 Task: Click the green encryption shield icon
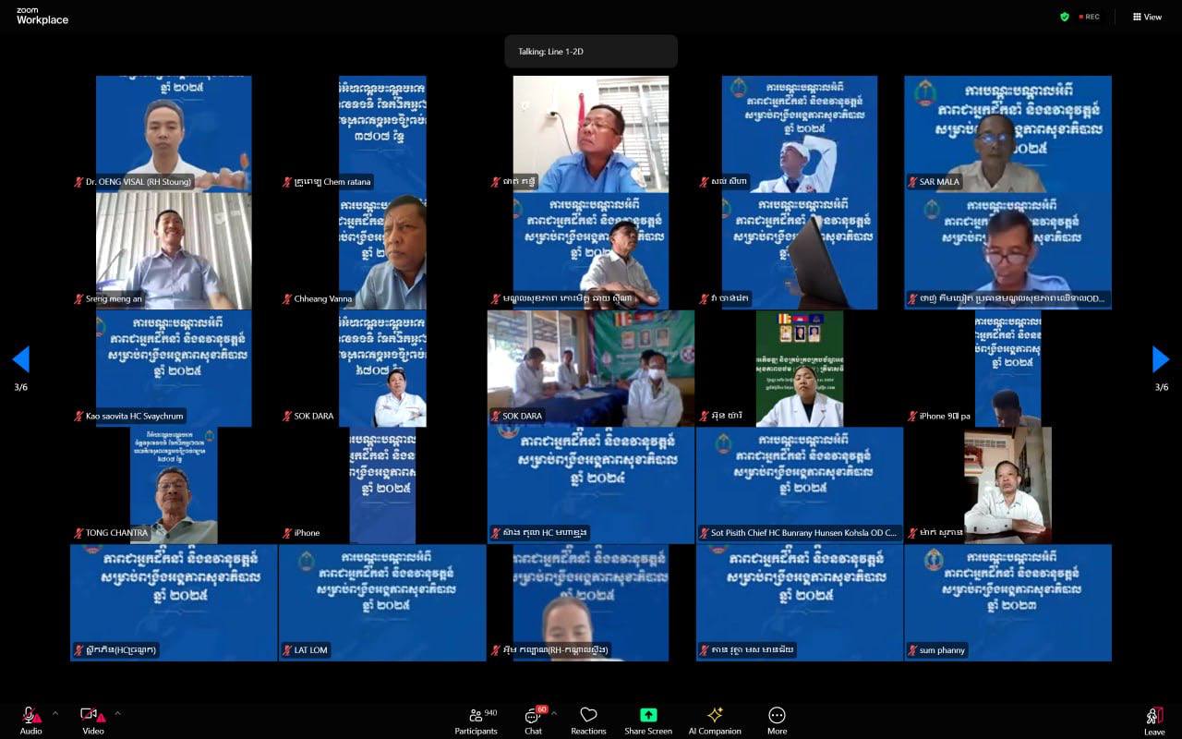coord(1065,17)
